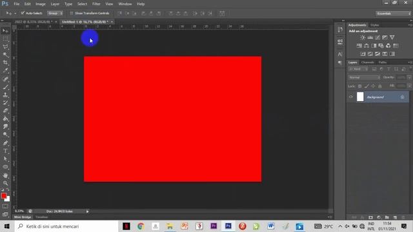The image size is (413, 232).
Task: Add an Exposure adjustment
Action: click(x=385, y=37)
